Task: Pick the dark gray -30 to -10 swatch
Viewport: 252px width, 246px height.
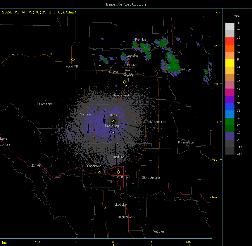Action: point(230,151)
